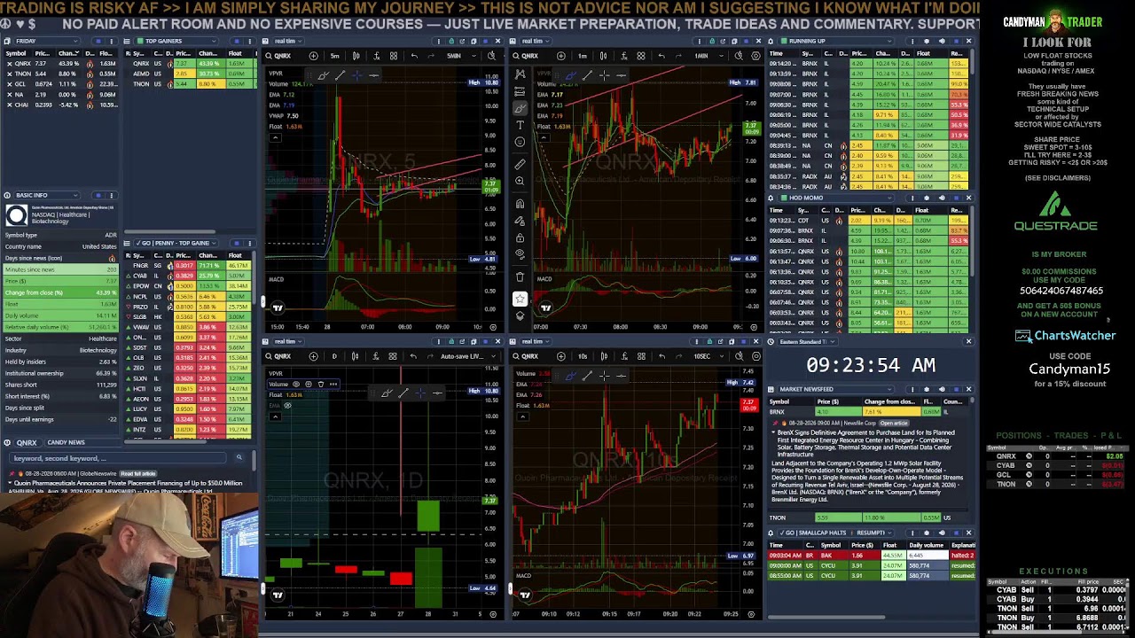Select the brush tool in 1m chart sidebar
Screen dimensions: 1135x638
click(x=520, y=108)
